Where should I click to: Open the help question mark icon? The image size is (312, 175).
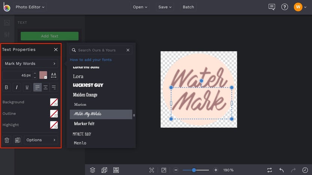[285, 7]
